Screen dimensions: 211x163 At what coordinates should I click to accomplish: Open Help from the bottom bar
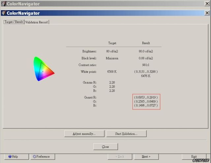click(x=16, y=156)
